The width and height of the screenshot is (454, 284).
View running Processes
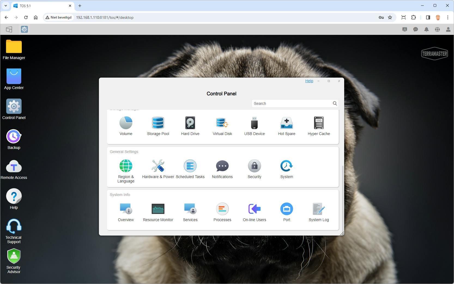coord(222,212)
